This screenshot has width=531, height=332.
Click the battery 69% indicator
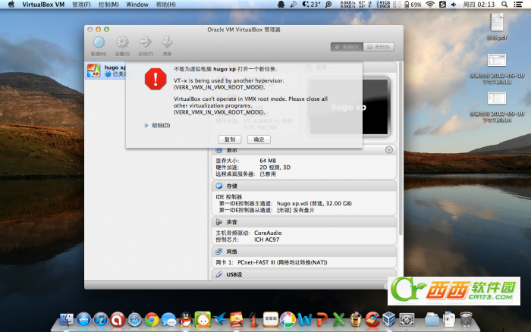tap(413, 5)
